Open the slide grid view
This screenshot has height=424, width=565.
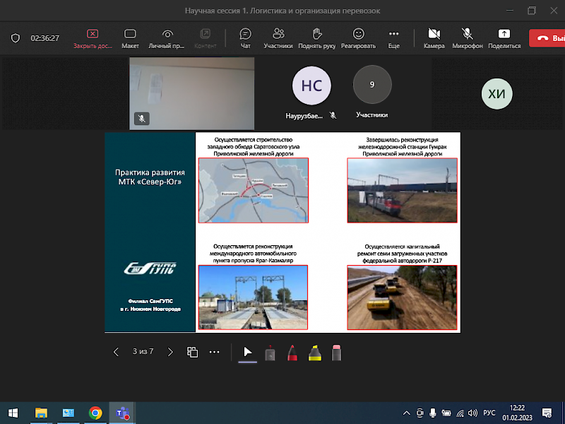pos(192,352)
